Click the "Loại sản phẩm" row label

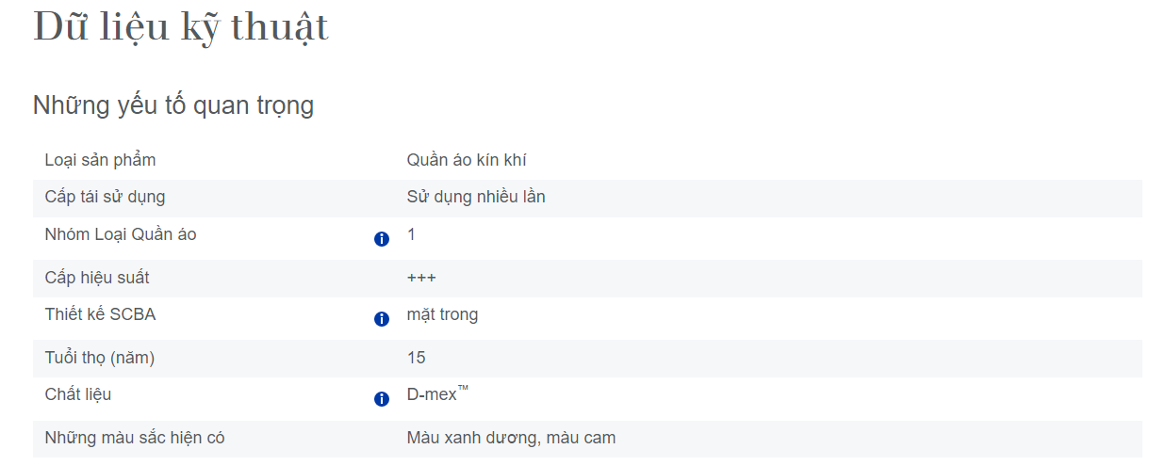100,160
